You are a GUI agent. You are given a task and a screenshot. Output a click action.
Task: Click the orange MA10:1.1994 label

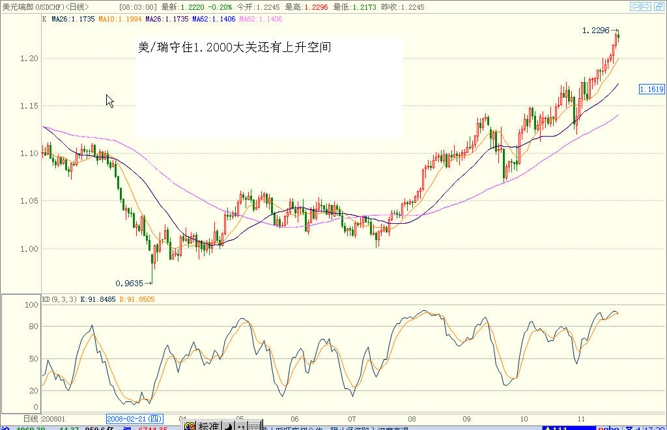click(x=120, y=19)
